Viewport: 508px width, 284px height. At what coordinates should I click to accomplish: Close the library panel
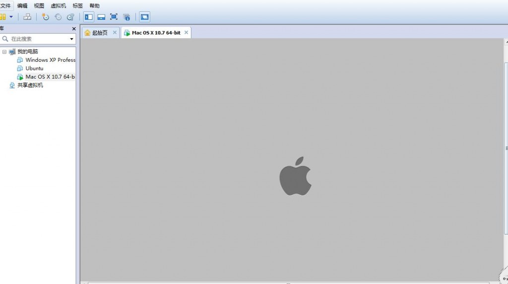pyautogui.click(x=74, y=29)
